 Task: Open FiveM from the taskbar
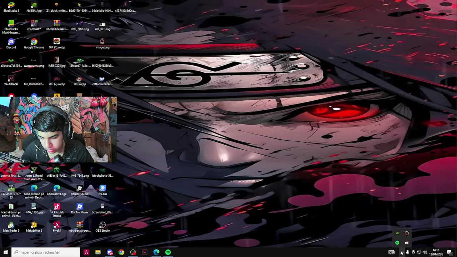pyautogui.click(x=86, y=252)
